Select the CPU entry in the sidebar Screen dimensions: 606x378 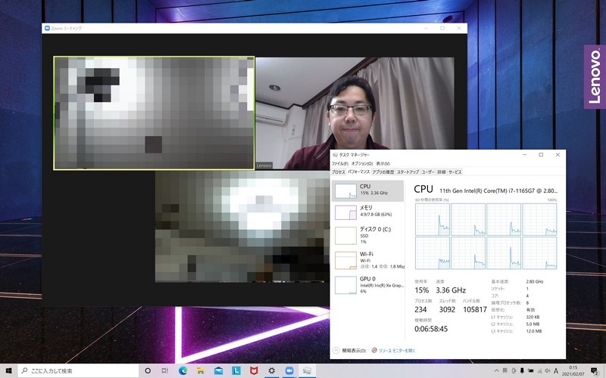[367, 191]
